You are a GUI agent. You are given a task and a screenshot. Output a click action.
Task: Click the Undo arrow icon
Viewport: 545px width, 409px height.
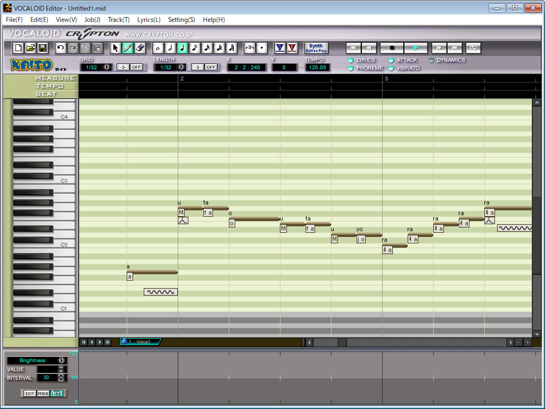coord(60,48)
